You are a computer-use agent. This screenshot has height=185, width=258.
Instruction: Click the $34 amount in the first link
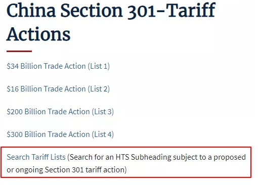coord(13,66)
